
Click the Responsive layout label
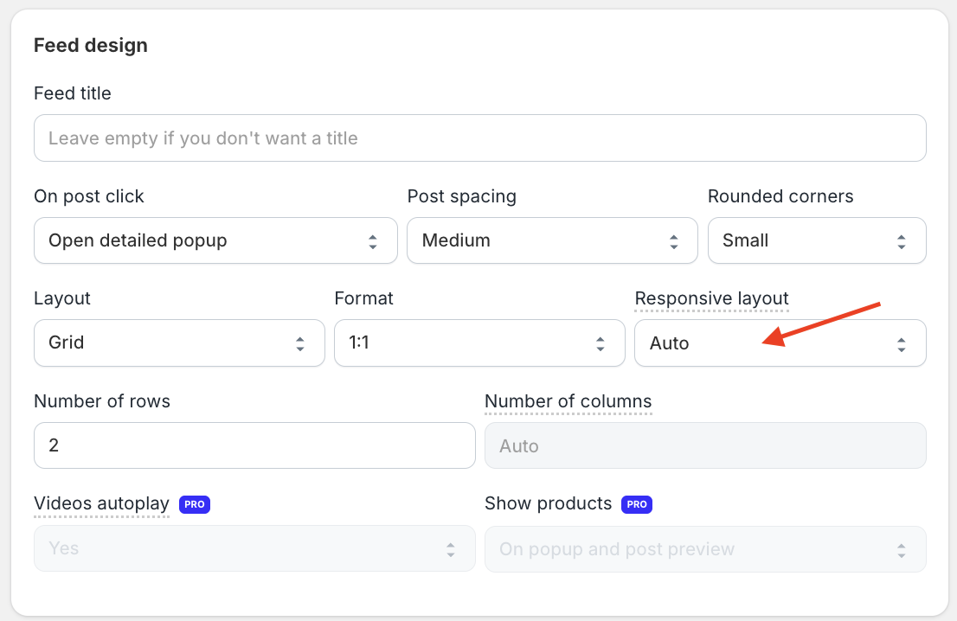711,298
